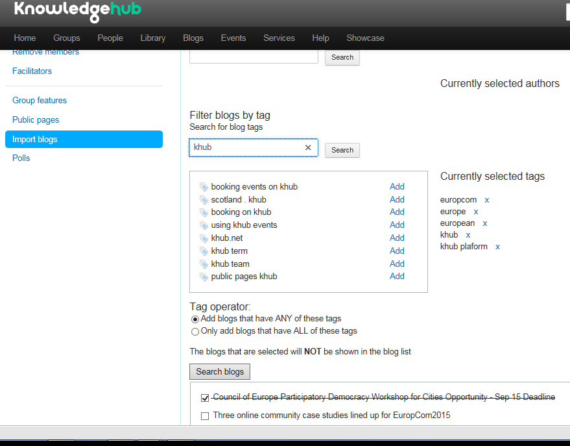Click tag icon beside khub.net

click(204, 238)
